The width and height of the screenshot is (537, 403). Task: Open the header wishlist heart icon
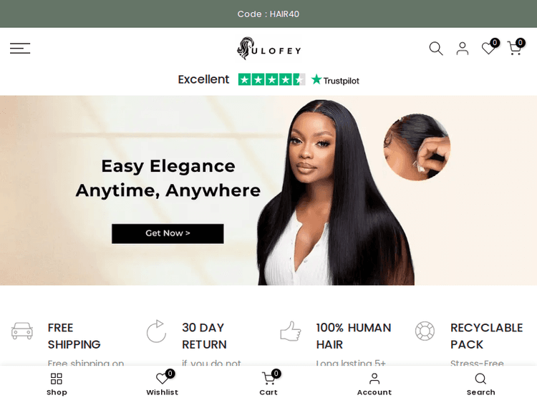489,48
